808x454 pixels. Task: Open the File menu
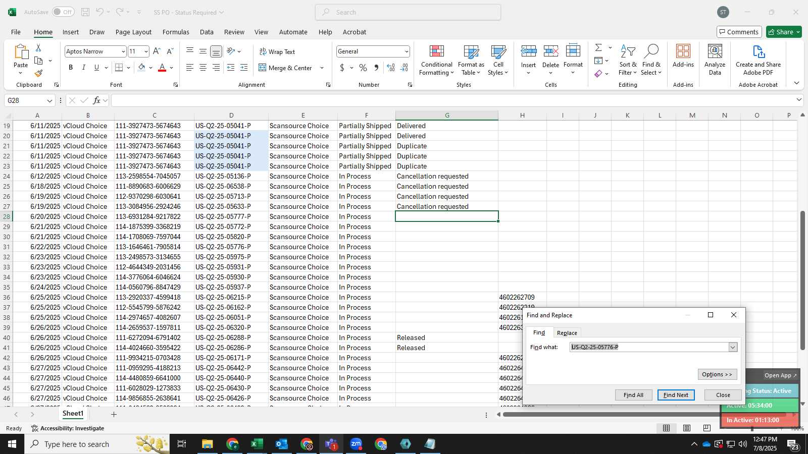[x=16, y=32]
